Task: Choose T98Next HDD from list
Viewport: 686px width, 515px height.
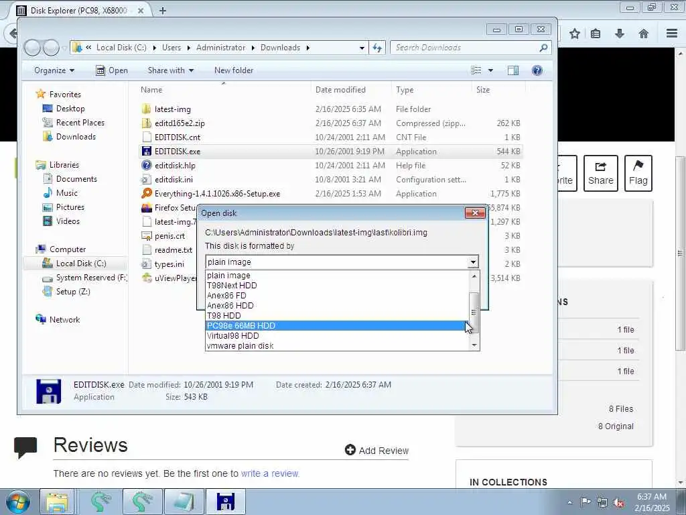Action: coord(336,286)
